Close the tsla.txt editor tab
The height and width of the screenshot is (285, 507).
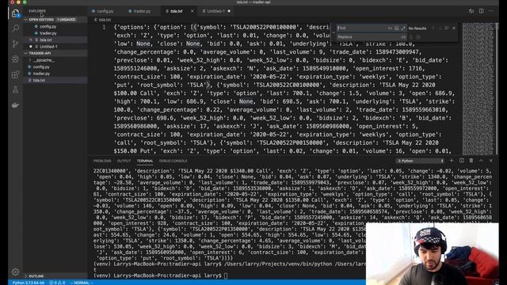(x=192, y=11)
